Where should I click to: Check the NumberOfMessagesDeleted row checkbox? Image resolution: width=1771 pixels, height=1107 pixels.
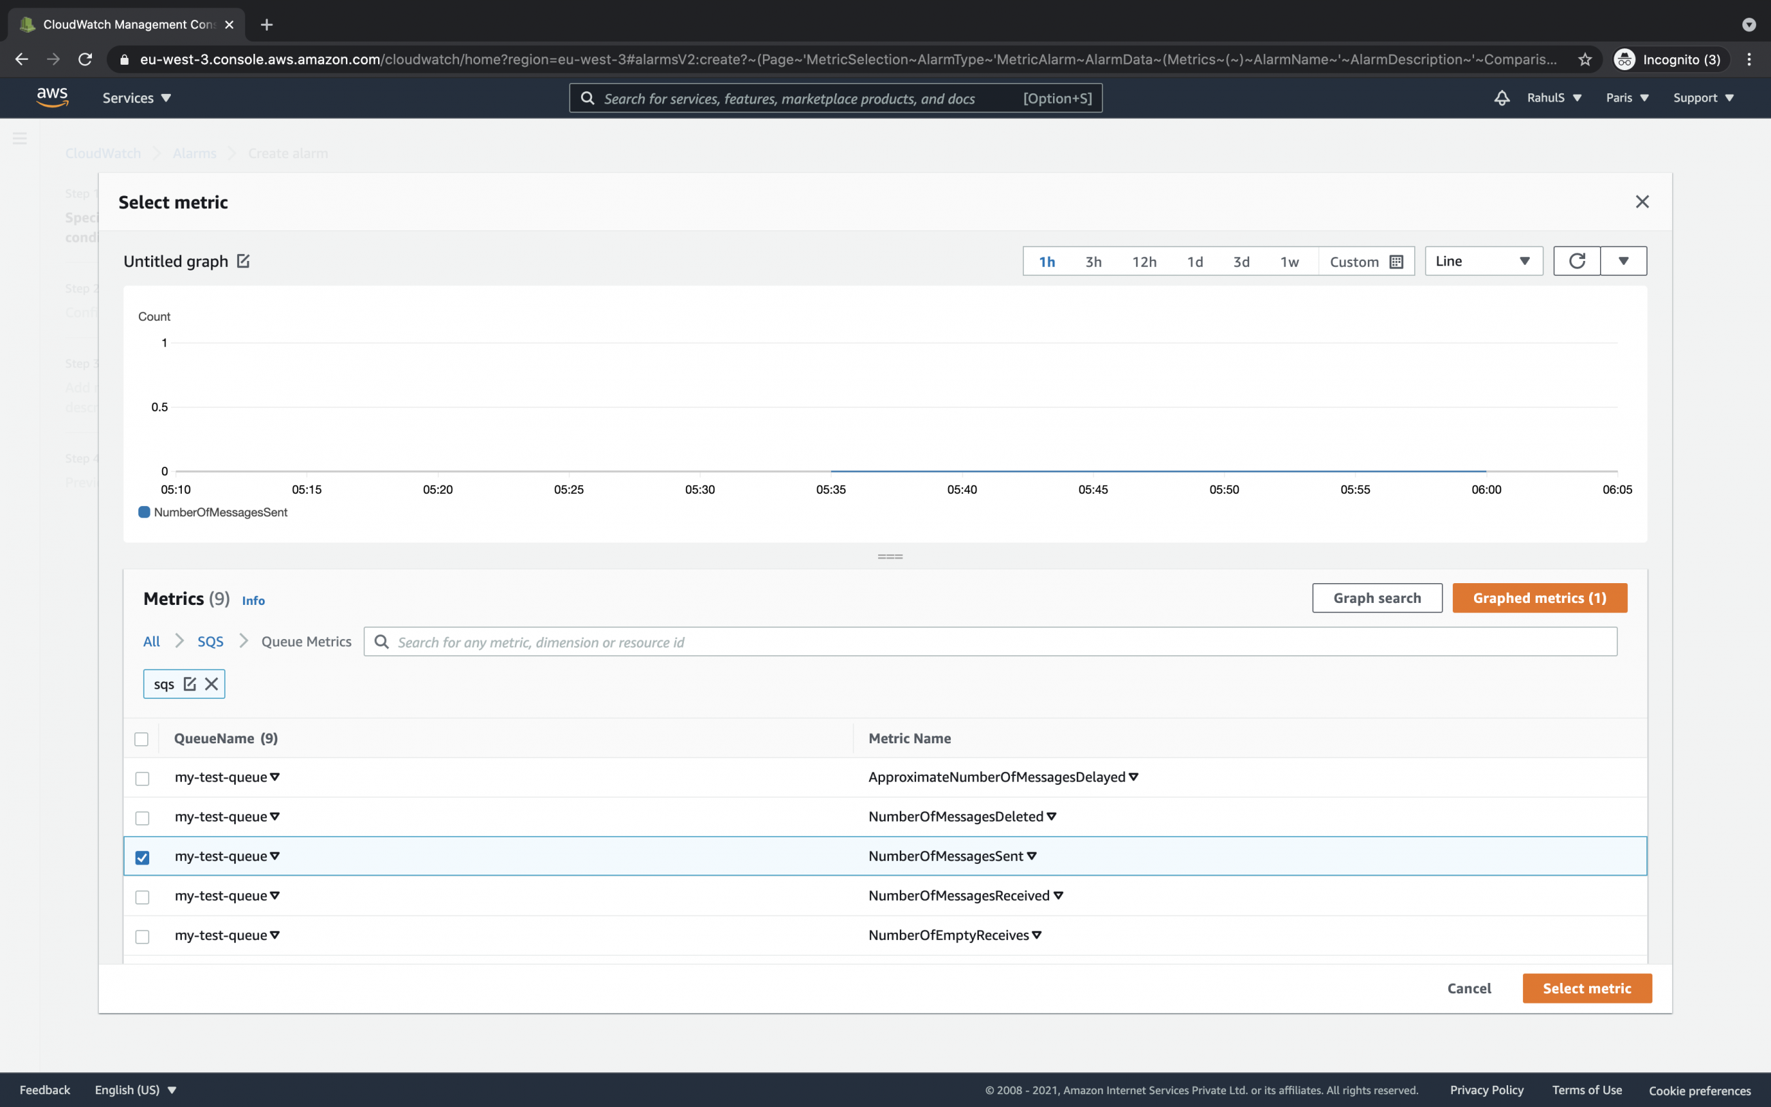[143, 817]
